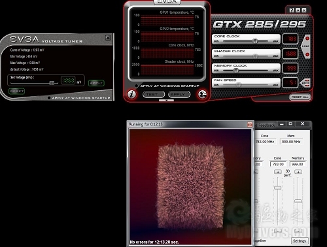Click the Mem readout '999.00 MHz'

291,142
